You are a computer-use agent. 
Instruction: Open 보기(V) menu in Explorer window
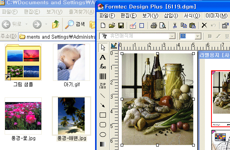click(54, 12)
